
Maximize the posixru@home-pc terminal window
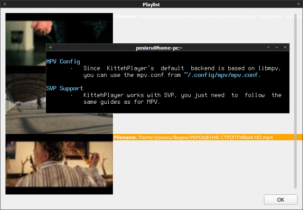pos(277,47)
